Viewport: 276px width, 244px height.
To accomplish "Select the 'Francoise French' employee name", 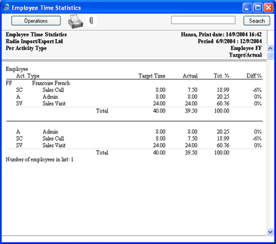I will pyautogui.click(x=51, y=83).
